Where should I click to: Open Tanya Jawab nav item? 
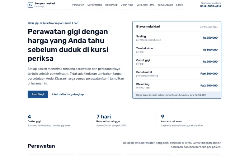click(165, 5)
